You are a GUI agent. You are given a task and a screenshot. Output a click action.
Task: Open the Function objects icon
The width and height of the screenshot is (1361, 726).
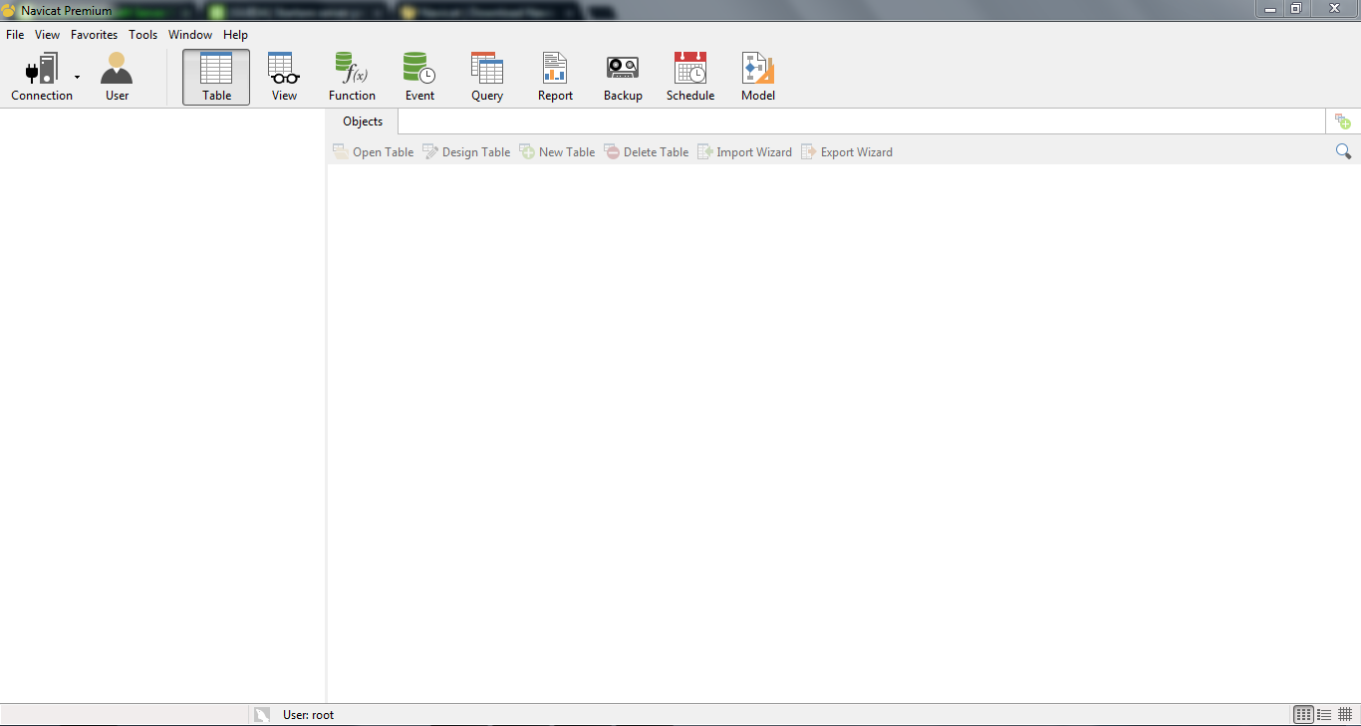(x=352, y=78)
